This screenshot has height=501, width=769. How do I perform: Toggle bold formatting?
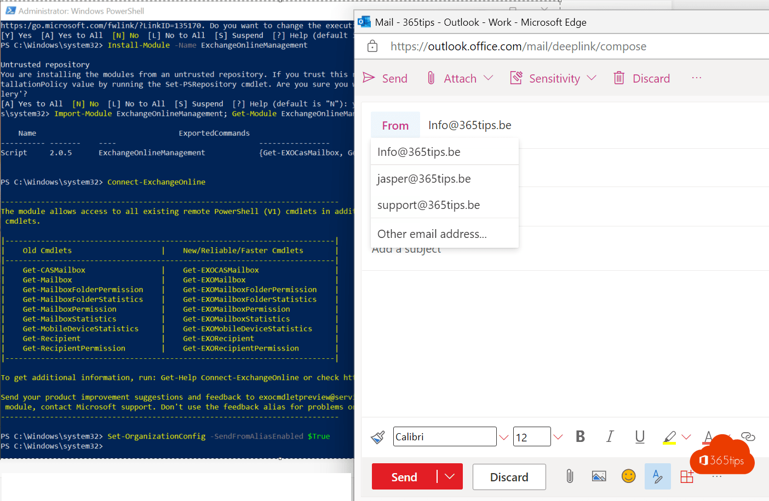580,436
